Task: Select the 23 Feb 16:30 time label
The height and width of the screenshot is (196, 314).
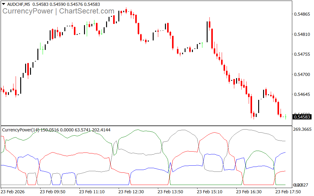Action: click(x=249, y=191)
